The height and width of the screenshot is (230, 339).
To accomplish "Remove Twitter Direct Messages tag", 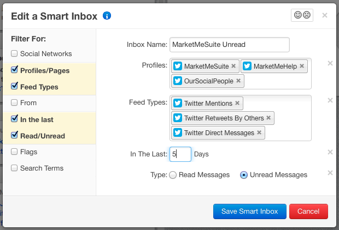I will click(259, 132).
